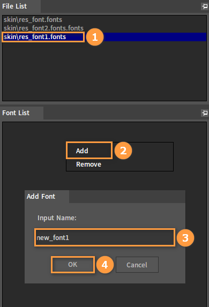The image size is (209, 307).
Task: Pin the File List panel
Action: point(205,6)
